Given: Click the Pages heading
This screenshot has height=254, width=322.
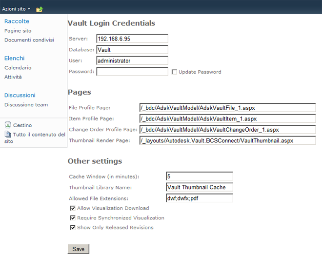Looking at the screenshot, I should click(x=79, y=92).
